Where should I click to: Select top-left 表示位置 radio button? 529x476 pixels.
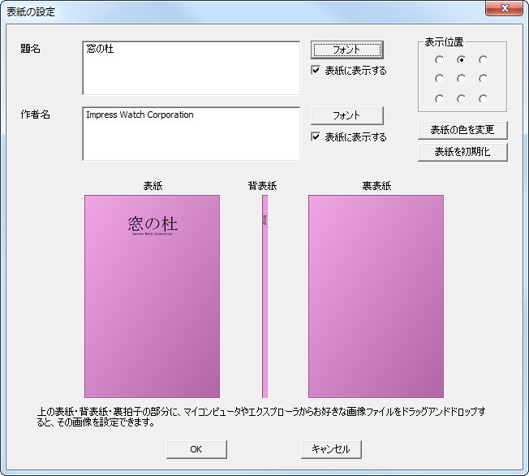pyautogui.click(x=439, y=60)
